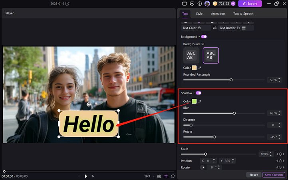Image resolution: width=288 pixels, height=180 pixels.
Task: Click the Export button
Action: (x=250, y=4)
